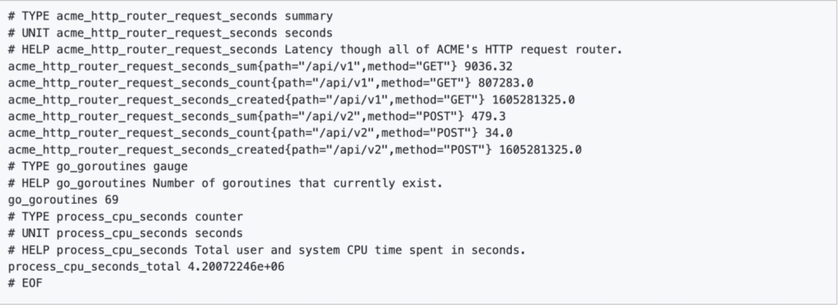Screen dimensions: 838x305
Task: Click the word "summary" in first line
Action: (308, 16)
